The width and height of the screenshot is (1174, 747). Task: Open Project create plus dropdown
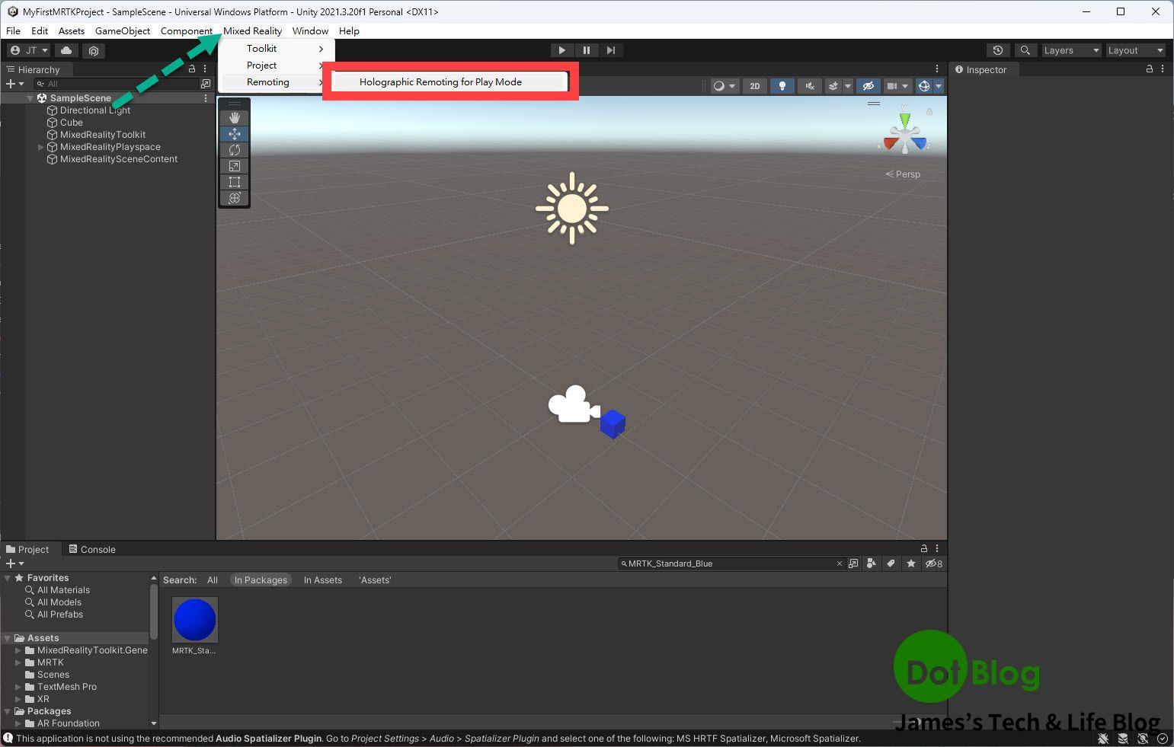coord(14,563)
